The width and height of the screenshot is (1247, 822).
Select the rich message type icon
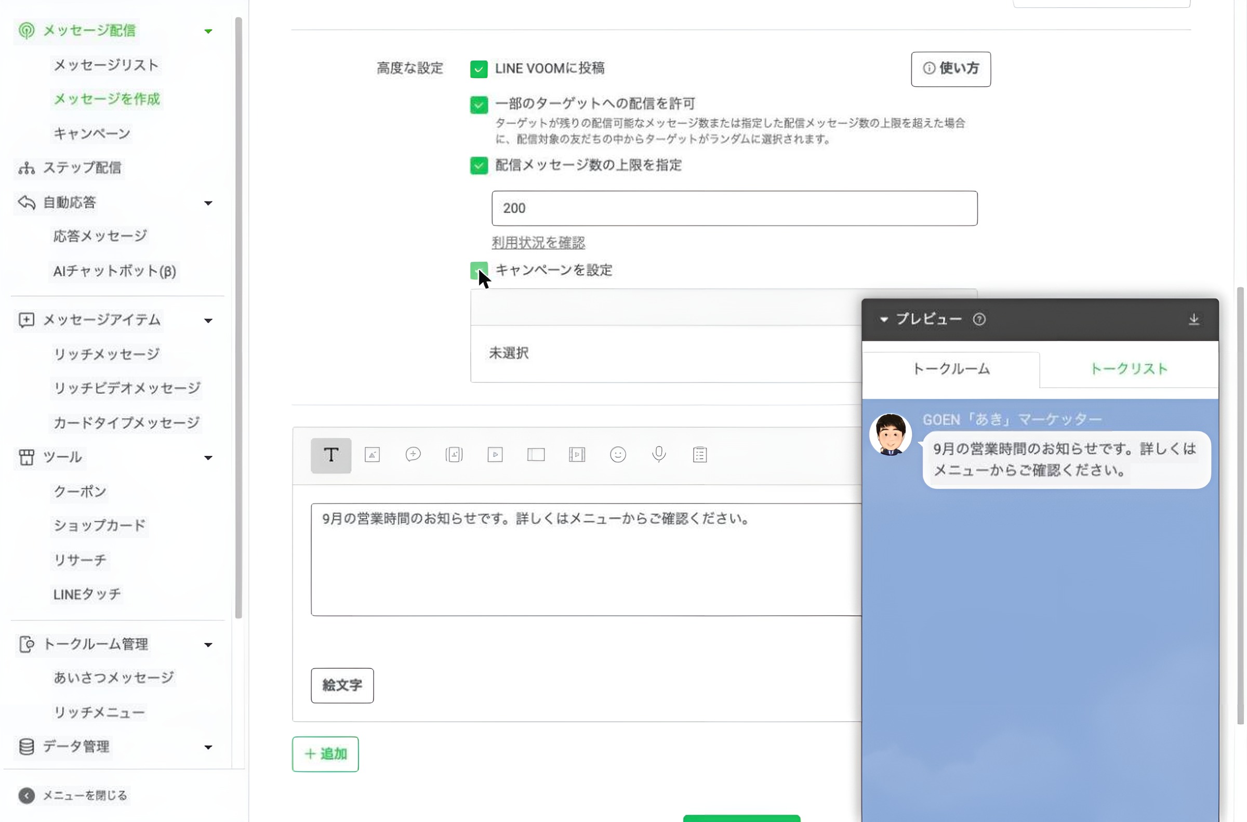(x=454, y=455)
